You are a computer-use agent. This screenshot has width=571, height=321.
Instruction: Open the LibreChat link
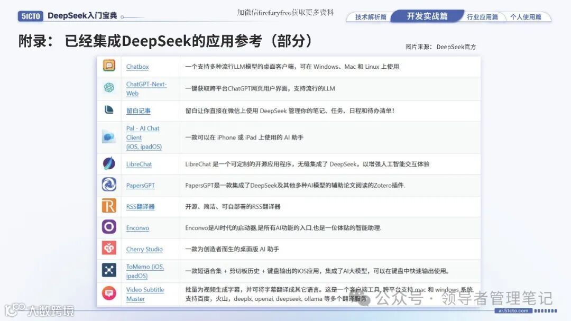[x=139, y=164]
